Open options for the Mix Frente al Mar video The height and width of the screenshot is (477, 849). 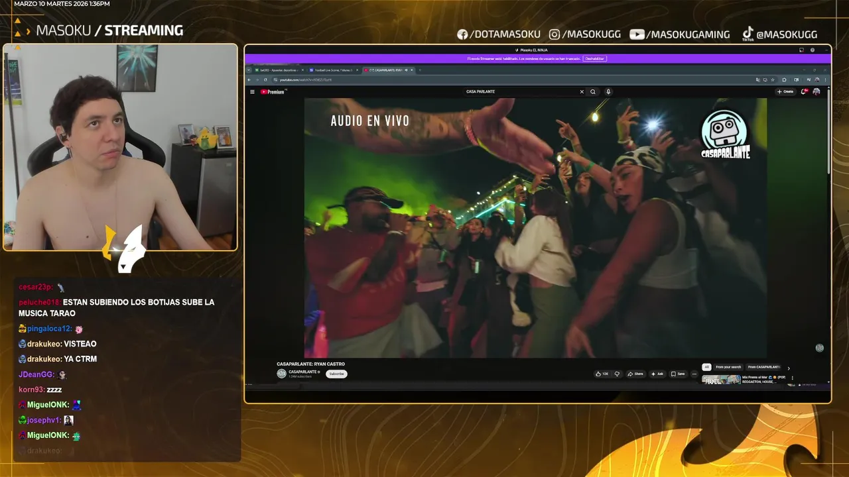[x=792, y=378]
